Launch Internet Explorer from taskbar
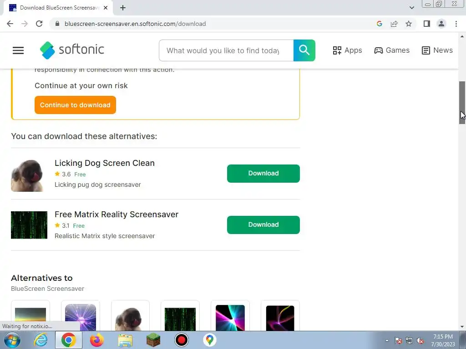The height and width of the screenshot is (349, 466). pos(41,340)
